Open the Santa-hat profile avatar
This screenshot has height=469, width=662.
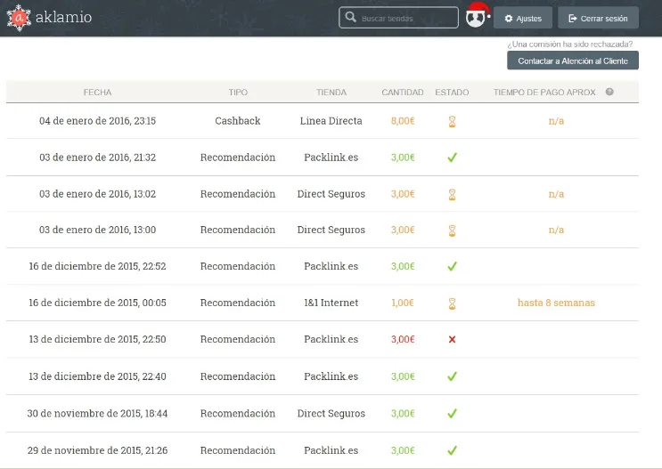coord(477,16)
